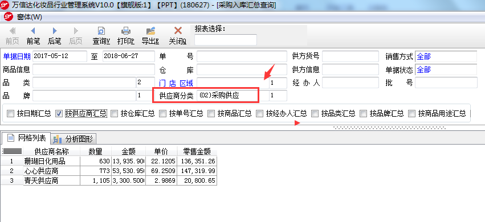The width and height of the screenshot is (485, 222).
Task: Click the 供方信息 input field
Action: click(350, 70)
